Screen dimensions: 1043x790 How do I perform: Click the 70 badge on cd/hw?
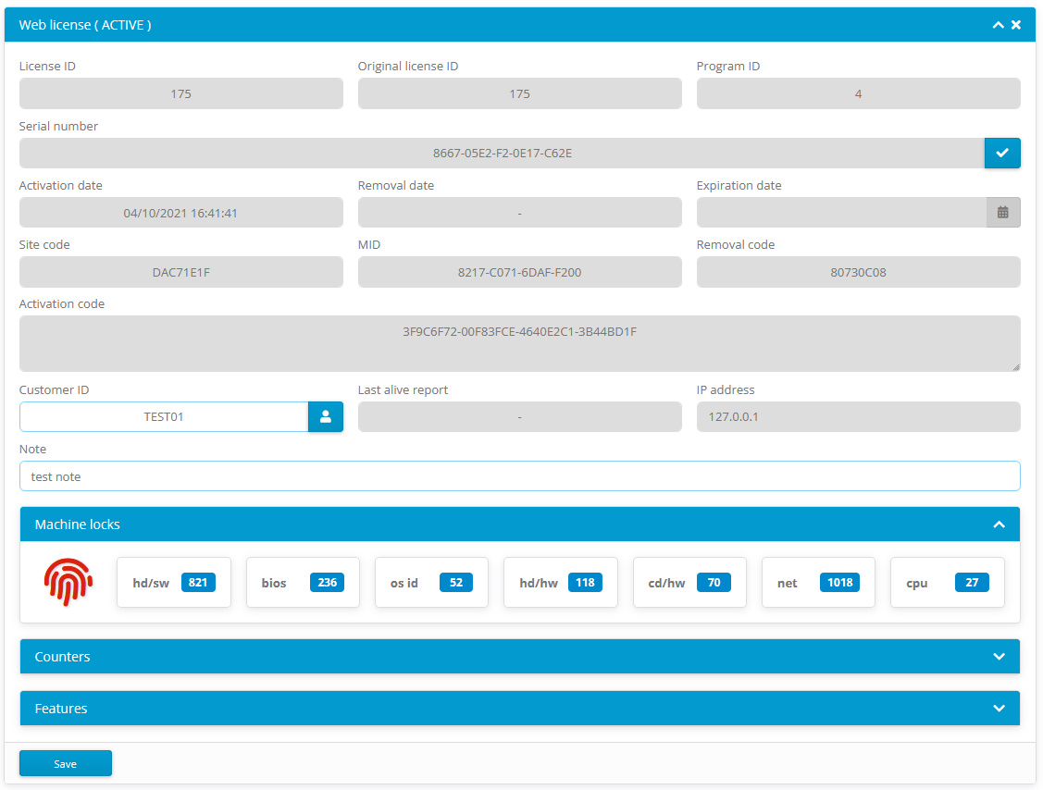pyautogui.click(x=714, y=583)
